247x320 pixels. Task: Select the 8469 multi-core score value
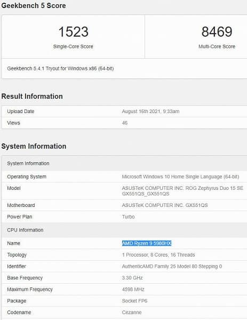point(217,32)
